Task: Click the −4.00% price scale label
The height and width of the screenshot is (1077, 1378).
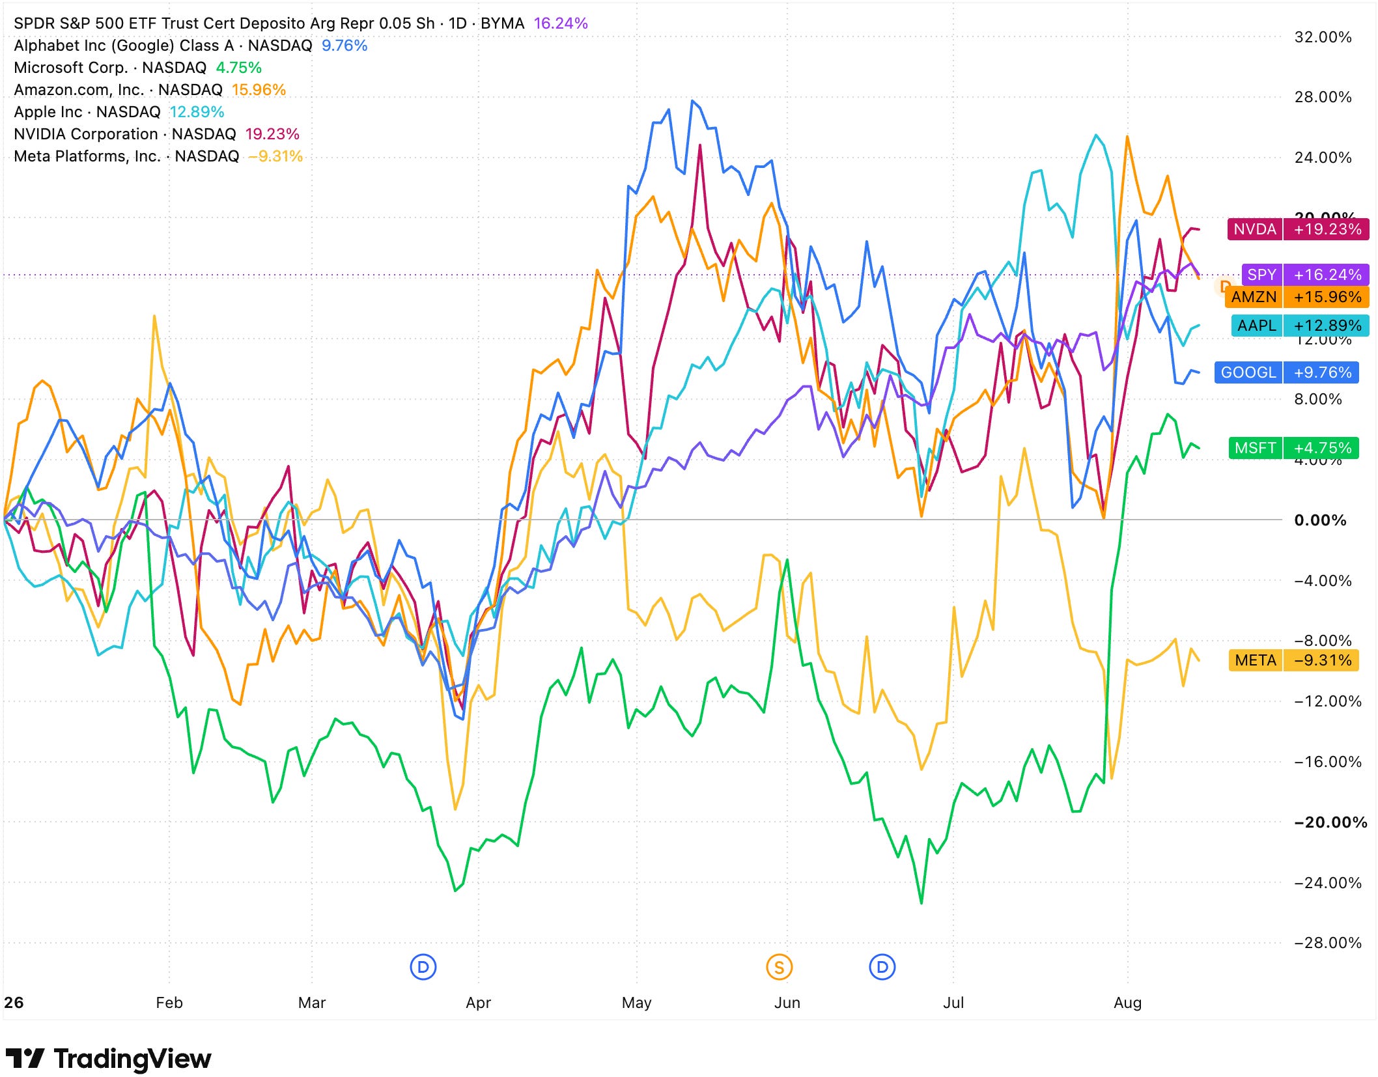Action: click(x=1323, y=581)
